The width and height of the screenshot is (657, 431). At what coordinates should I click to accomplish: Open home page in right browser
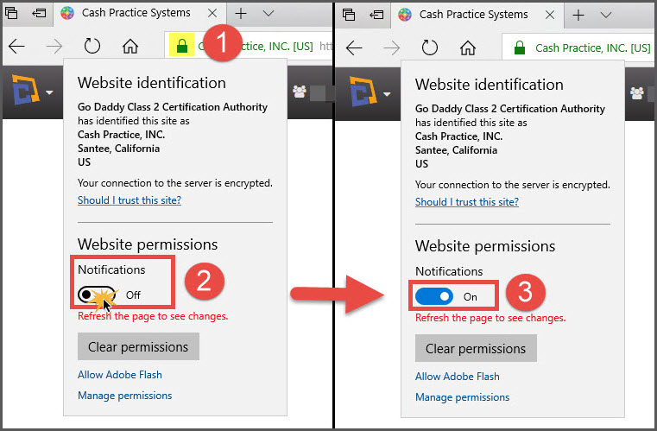468,48
